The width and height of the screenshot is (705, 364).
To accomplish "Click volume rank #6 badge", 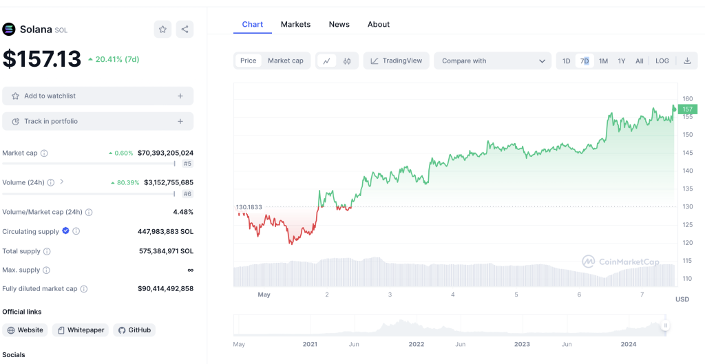I will [187, 193].
